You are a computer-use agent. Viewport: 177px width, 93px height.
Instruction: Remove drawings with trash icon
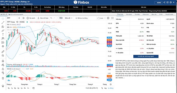click(x=3, y=78)
